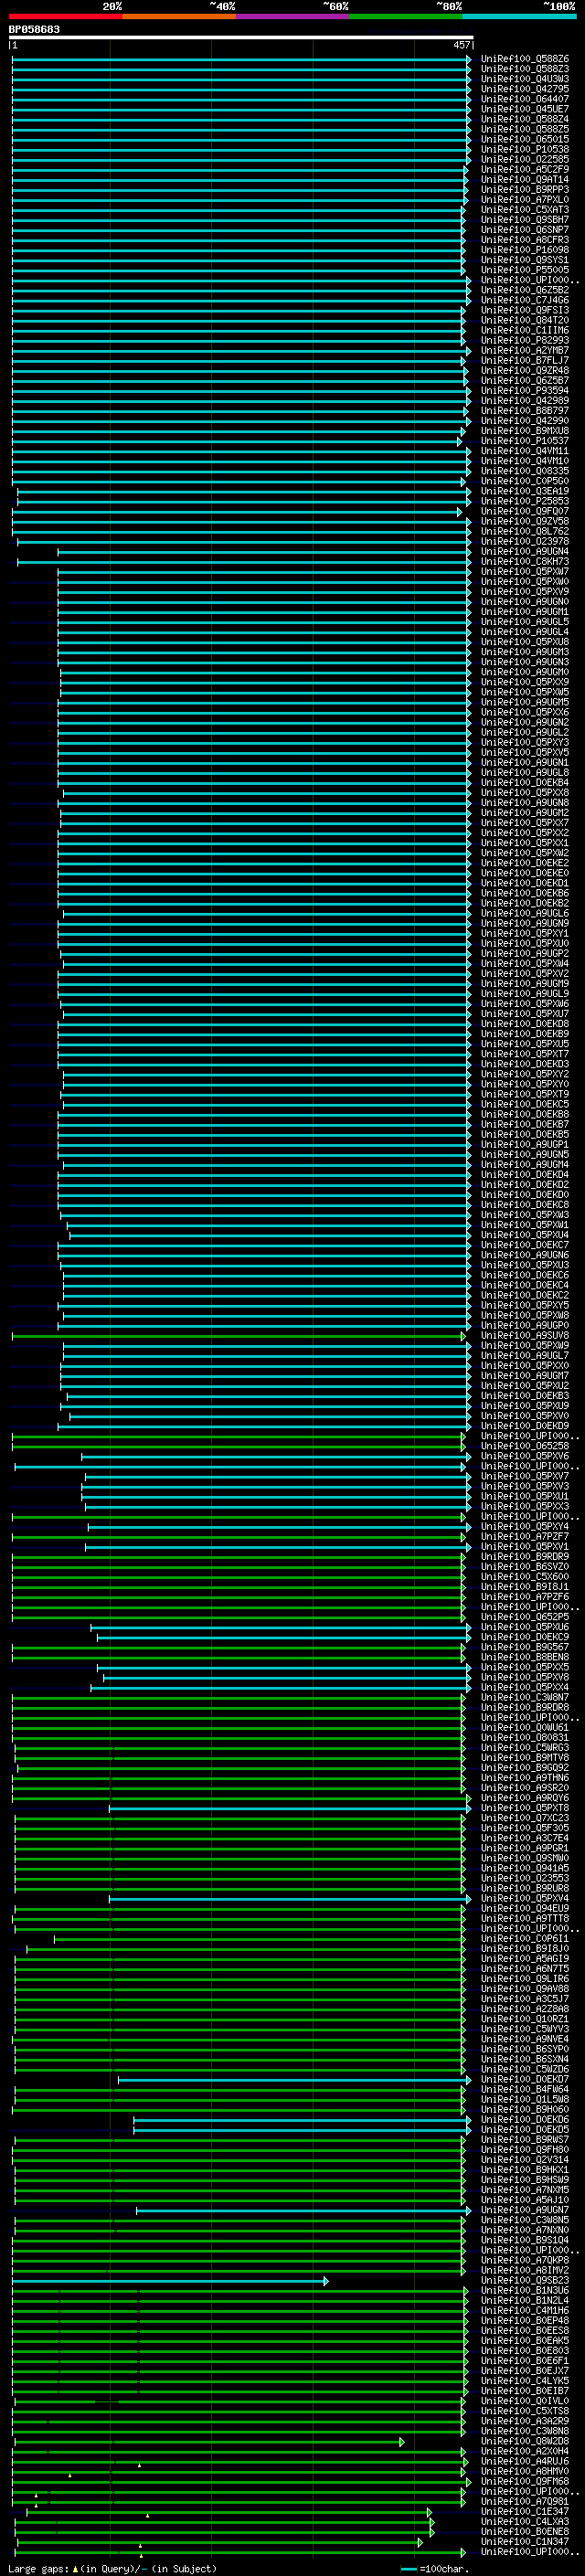Click the cyan ~100% legend segment
The image size is (585, 2576).
519,16
